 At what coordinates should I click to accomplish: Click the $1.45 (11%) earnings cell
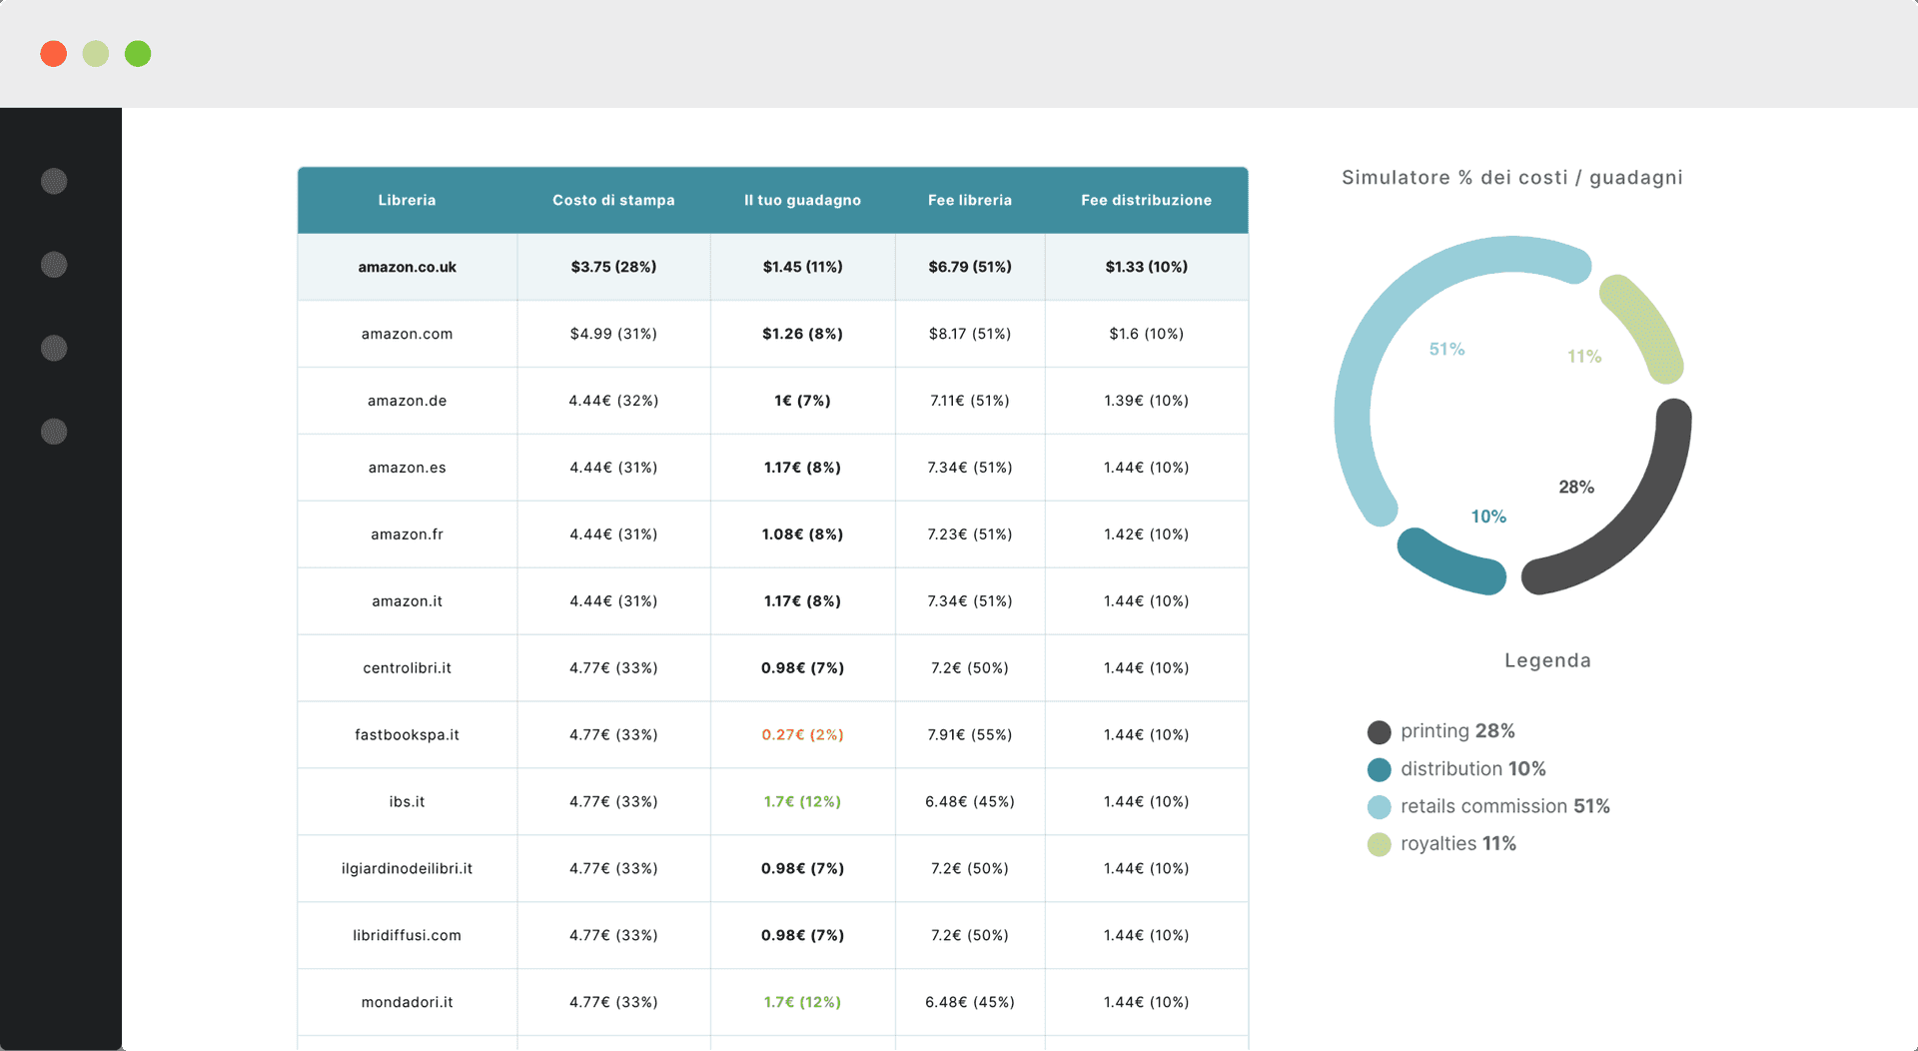(802, 267)
